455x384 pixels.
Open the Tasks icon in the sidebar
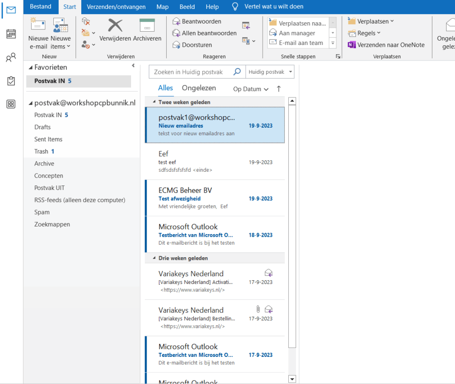pos(11,81)
